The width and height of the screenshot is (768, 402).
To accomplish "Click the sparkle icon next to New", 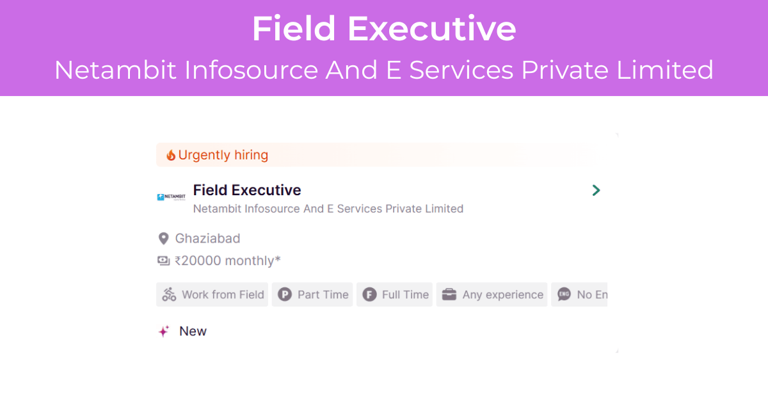I will (164, 332).
